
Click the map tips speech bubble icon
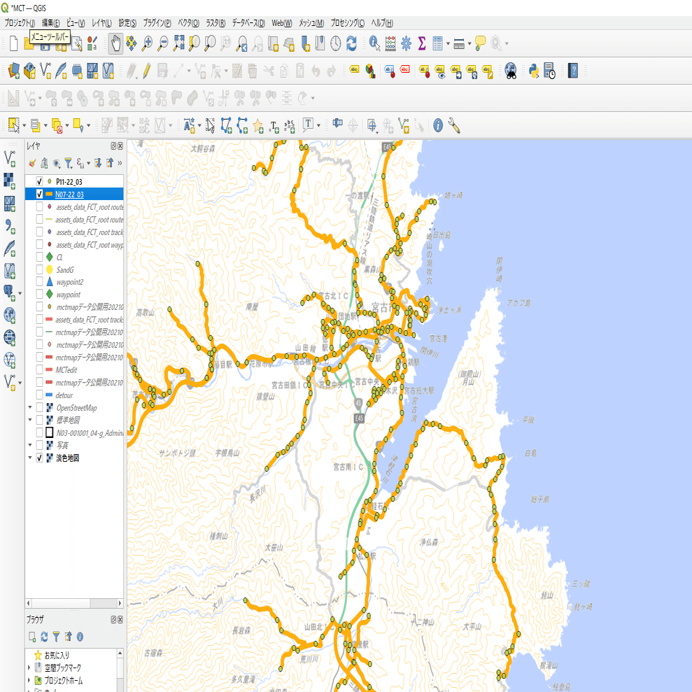[480, 43]
